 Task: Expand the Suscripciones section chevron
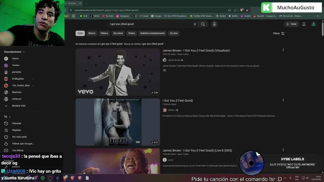point(24,52)
